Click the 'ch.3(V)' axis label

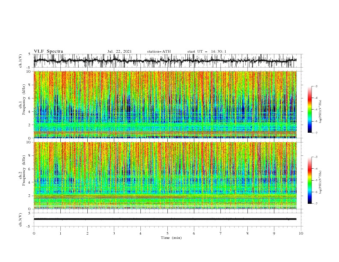21,220
